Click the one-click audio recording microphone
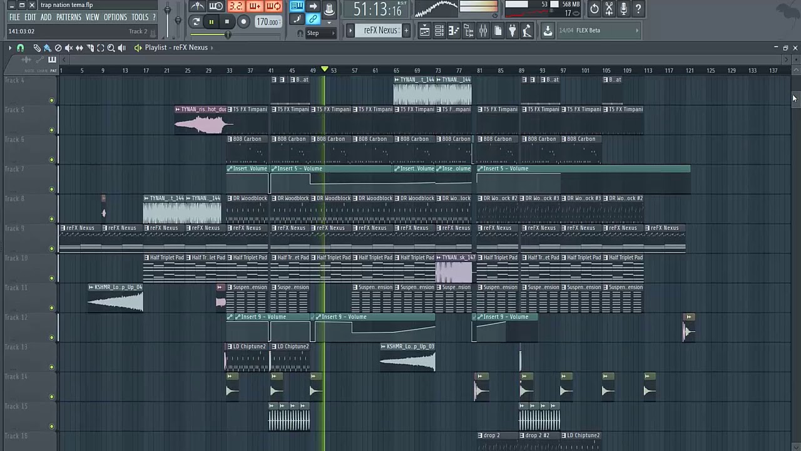The image size is (801, 451). [623, 9]
